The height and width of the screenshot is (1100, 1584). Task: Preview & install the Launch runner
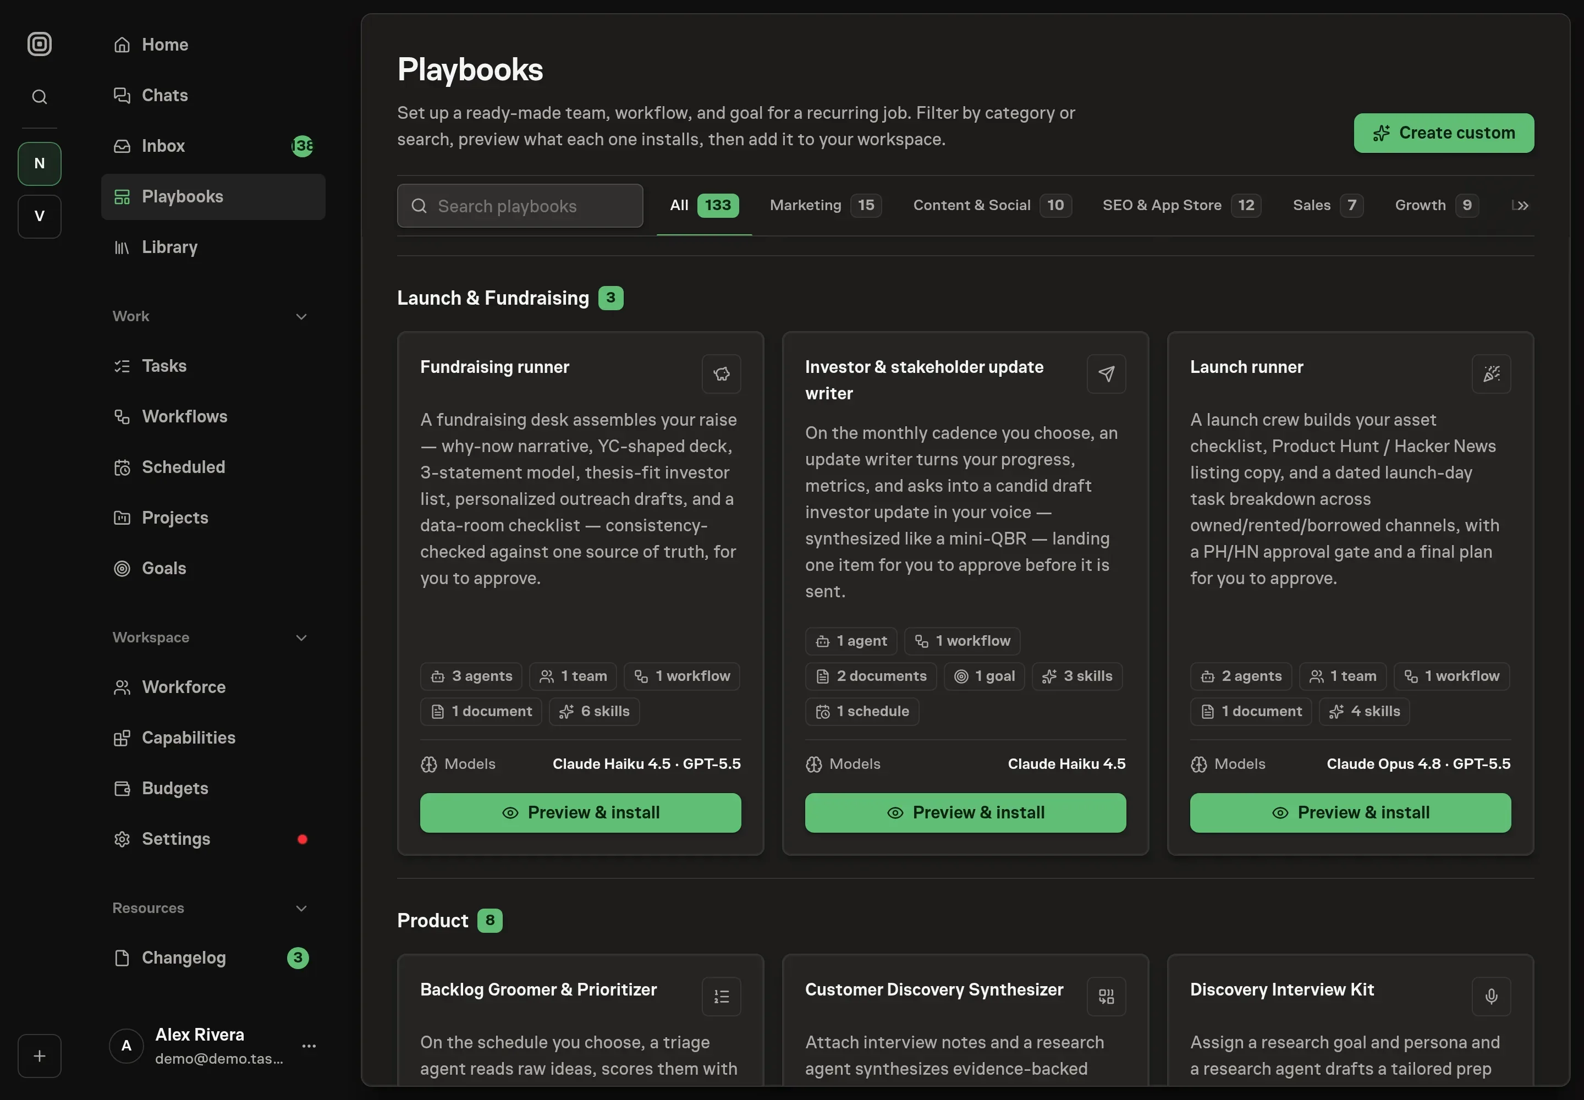click(x=1350, y=813)
